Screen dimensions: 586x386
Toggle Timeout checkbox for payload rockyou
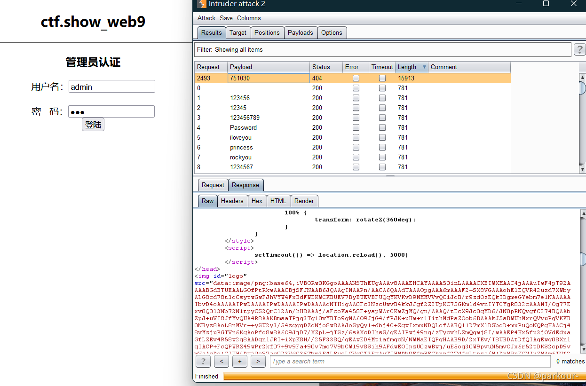pyautogui.click(x=382, y=157)
